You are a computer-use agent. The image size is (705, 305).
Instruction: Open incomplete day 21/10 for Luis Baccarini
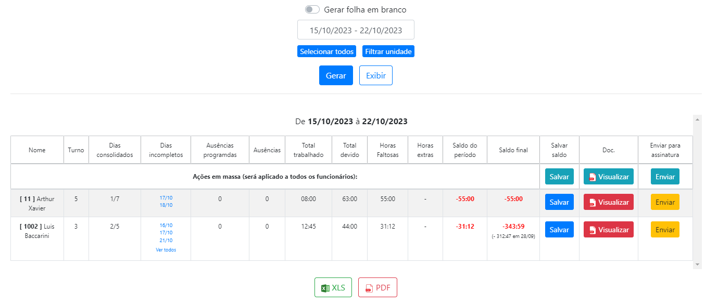click(166, 241)
